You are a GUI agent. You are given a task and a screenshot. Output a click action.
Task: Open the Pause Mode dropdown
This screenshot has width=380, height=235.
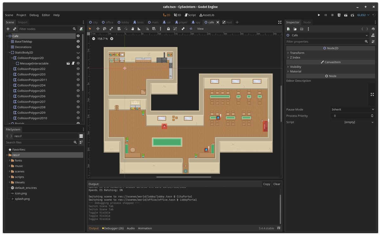[x=353, y=110]
